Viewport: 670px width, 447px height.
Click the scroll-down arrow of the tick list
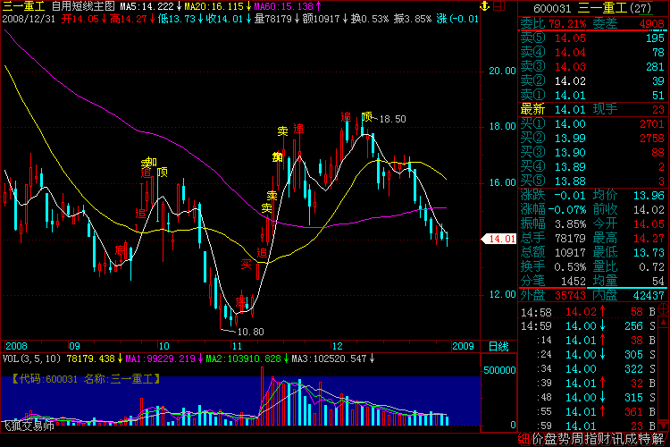pyautogui.click(x=664, y=426)
